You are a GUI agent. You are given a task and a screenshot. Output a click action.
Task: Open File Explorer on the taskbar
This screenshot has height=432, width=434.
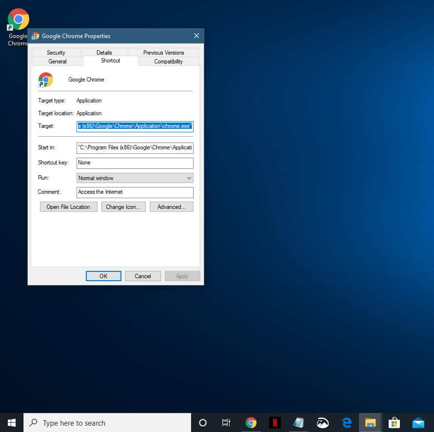(370, 423)
